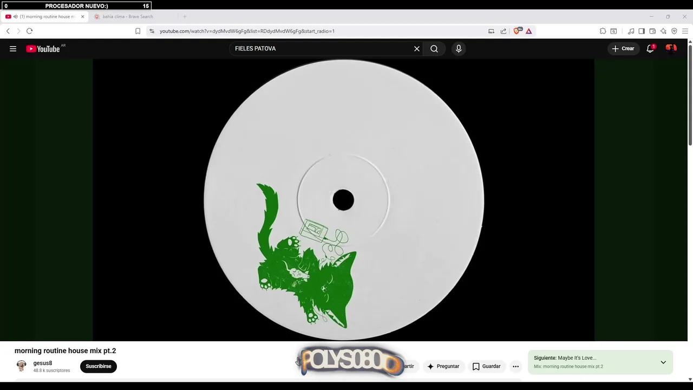Open YouTube notifications bell
693x390 pixels.
650,49
